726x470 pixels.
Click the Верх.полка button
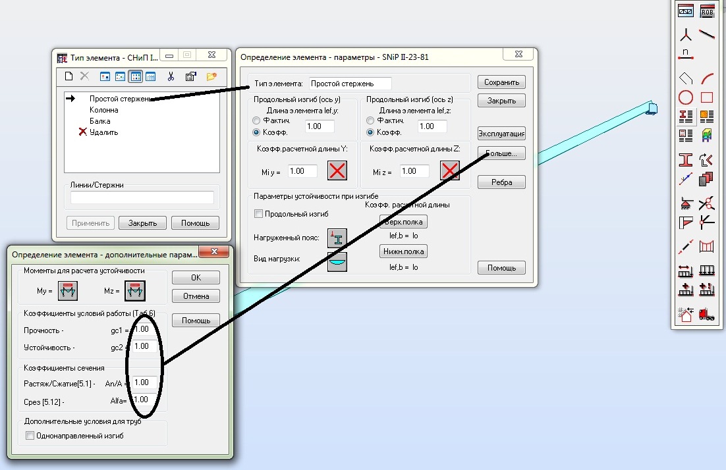coord(403,222)
